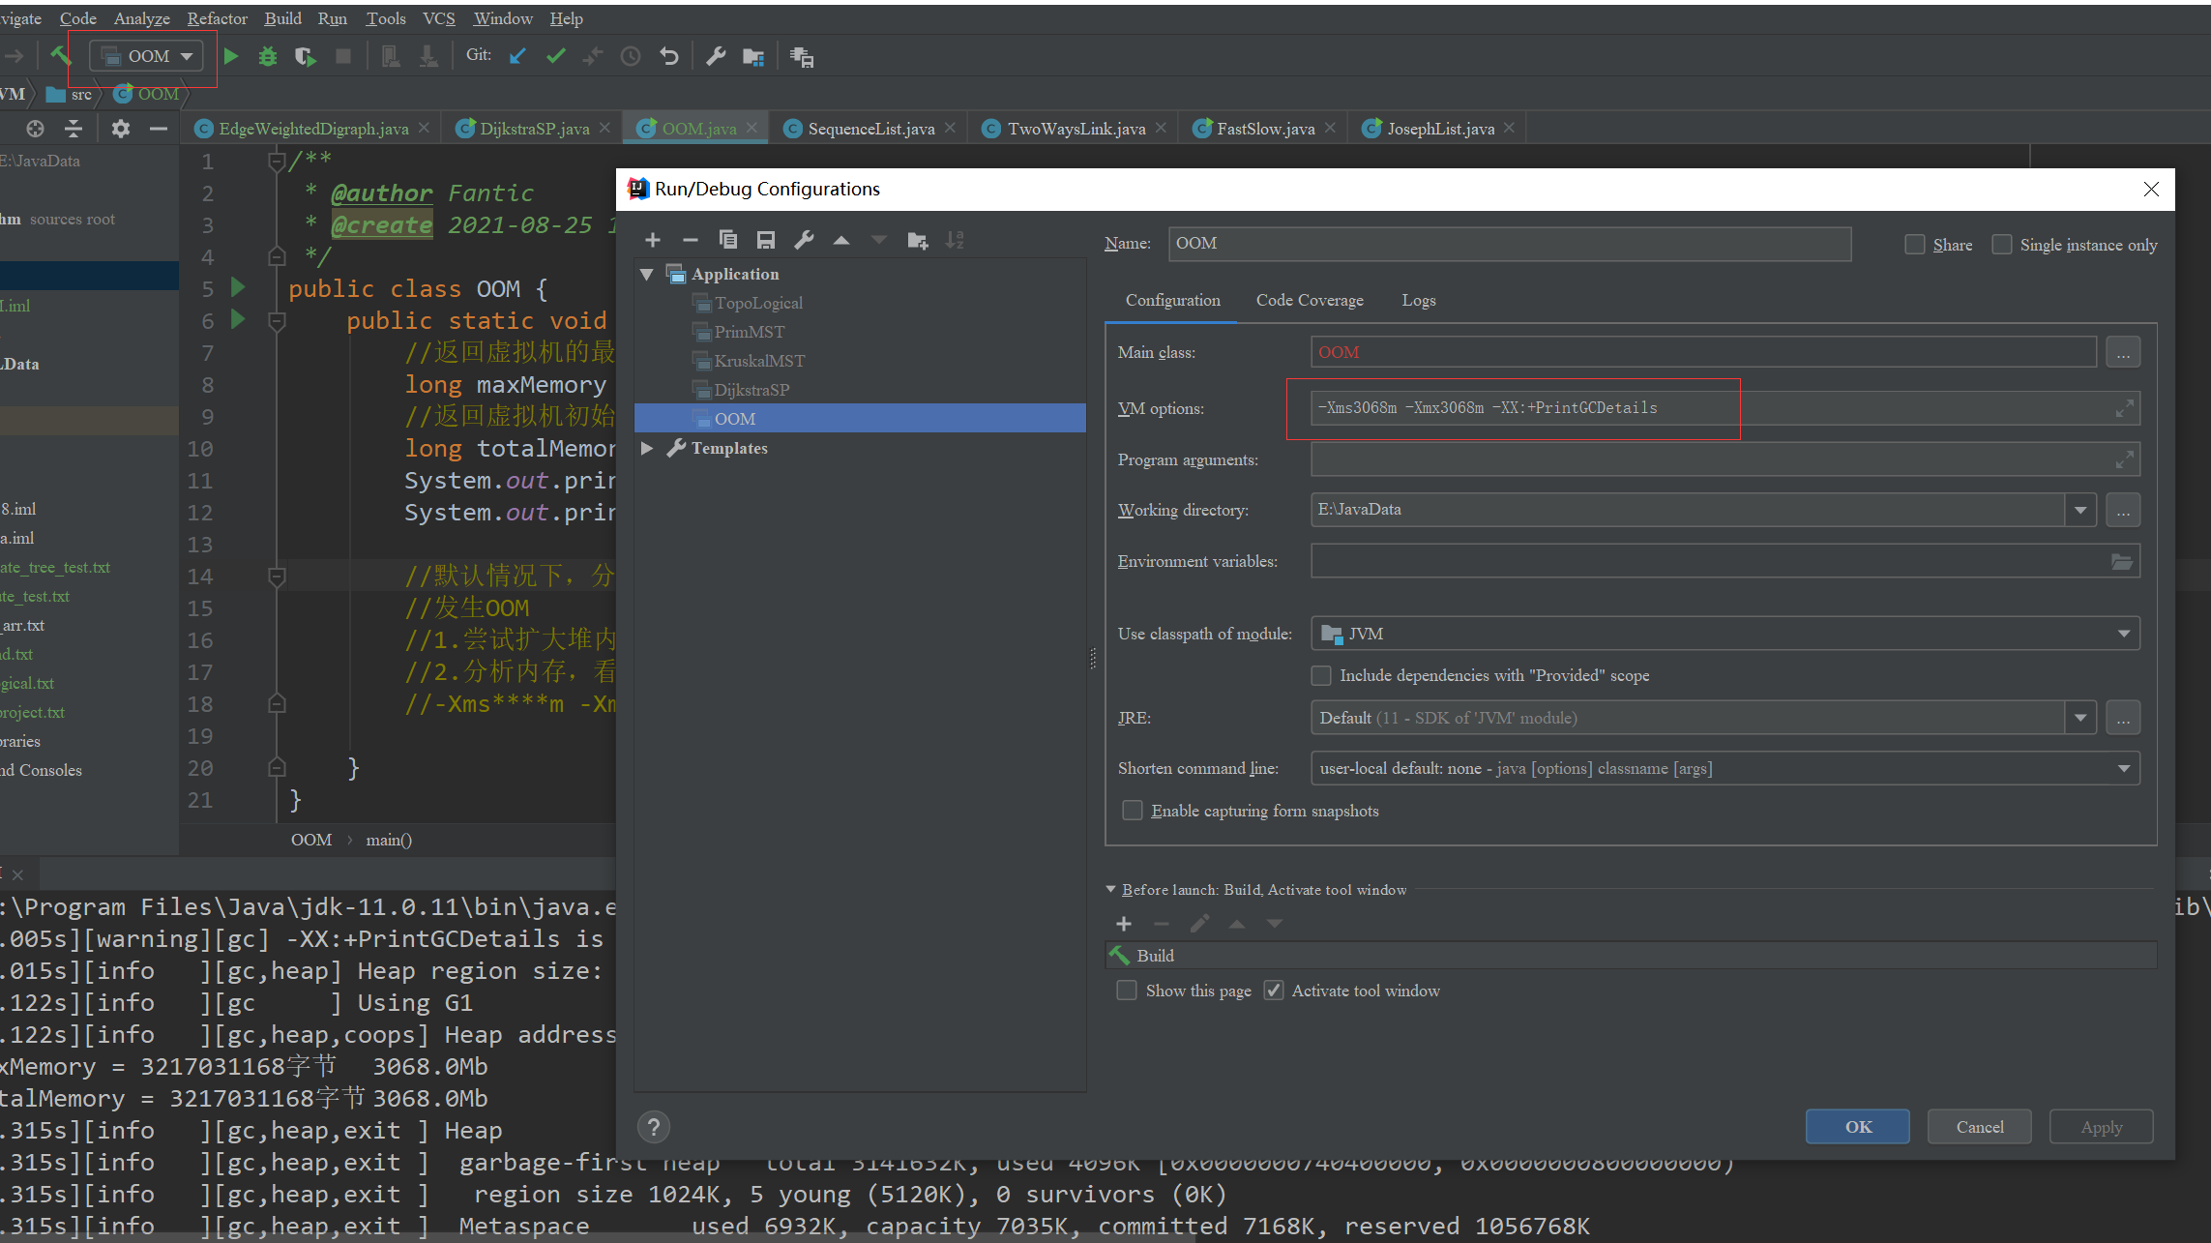Click the run gutter arrow at line 5
Screen dimensions: 2211x1243
[x=238, y=287]
